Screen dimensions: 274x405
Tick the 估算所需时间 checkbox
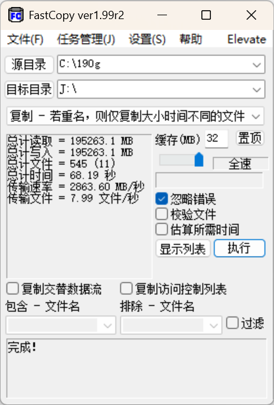(x=162, y=229)
